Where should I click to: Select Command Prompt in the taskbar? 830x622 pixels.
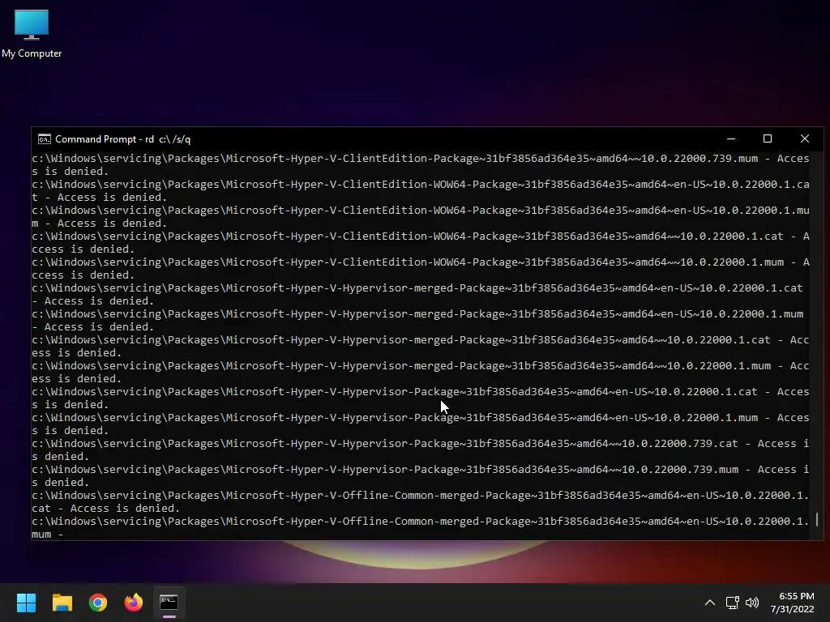(169, 603)
